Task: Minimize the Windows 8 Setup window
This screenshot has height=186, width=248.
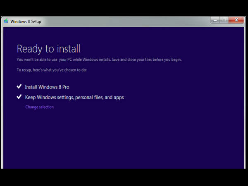Action: point(215,20)
